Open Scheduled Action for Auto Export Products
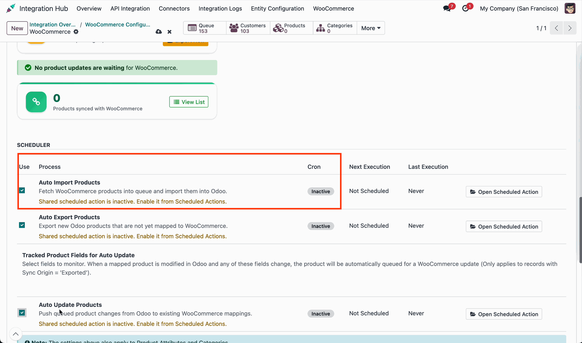This screenshot has width=582, height=343. pos(504,227)
